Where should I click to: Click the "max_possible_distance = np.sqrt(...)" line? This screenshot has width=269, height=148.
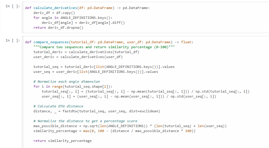coord(130,126)
